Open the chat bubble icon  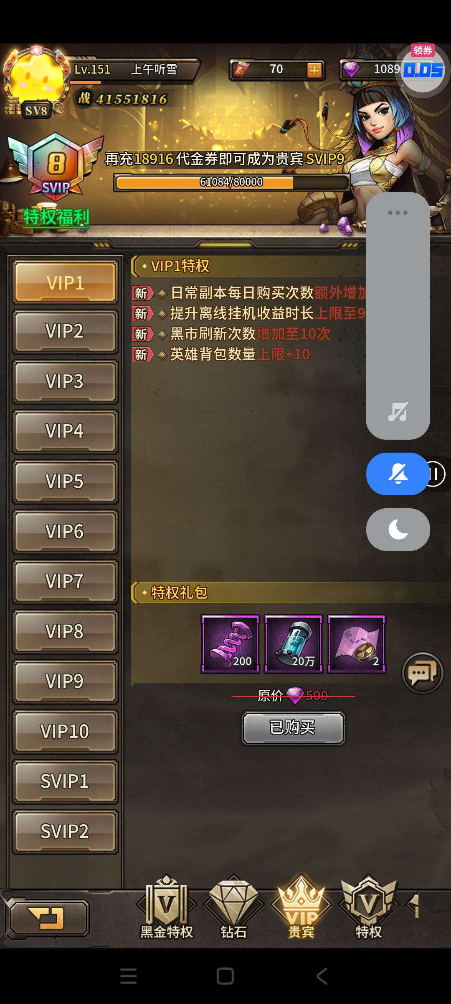coord(422,673)
